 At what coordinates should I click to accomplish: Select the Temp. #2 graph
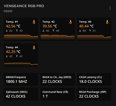point(58,38)
